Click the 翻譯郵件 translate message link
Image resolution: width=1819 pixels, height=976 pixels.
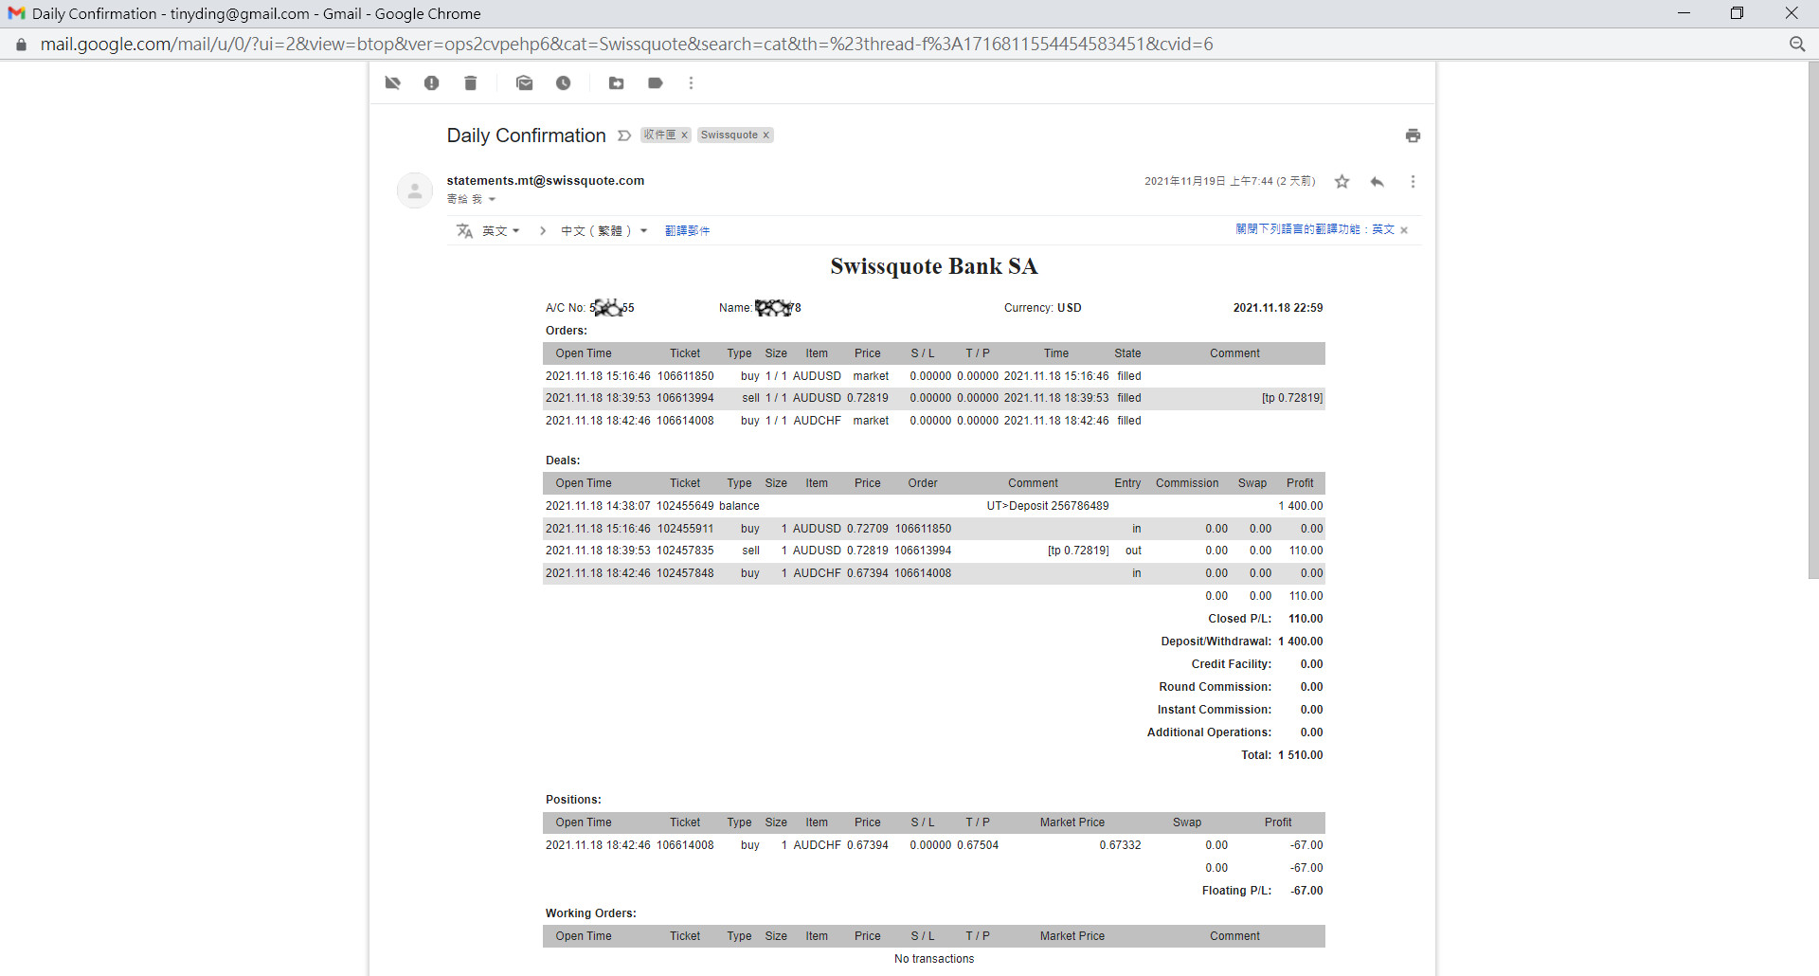pos(688,230)
